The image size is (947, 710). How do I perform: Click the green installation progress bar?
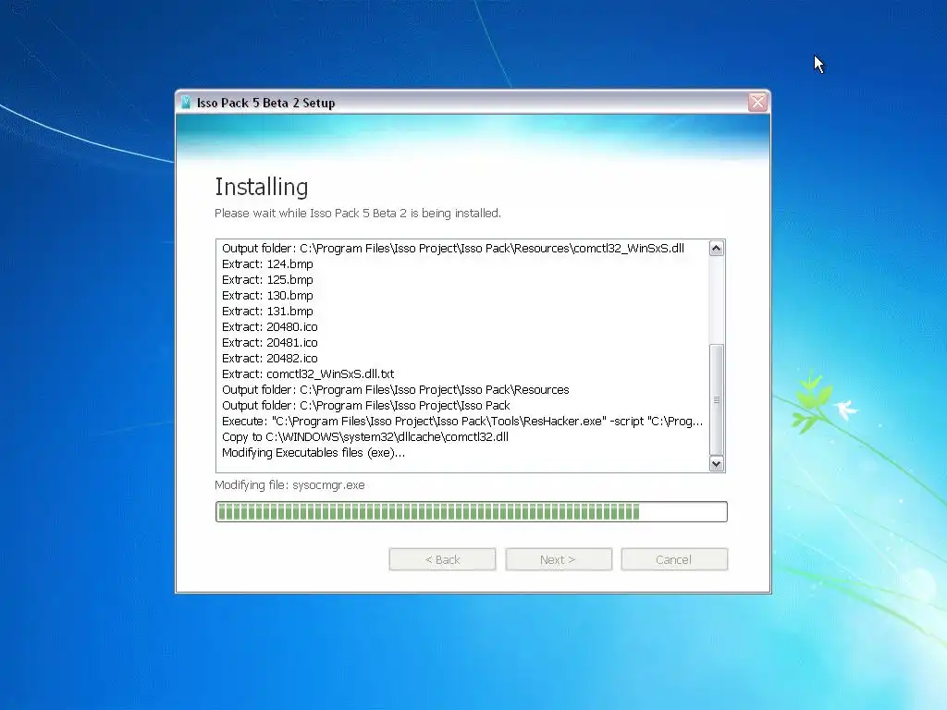[471, 512]
